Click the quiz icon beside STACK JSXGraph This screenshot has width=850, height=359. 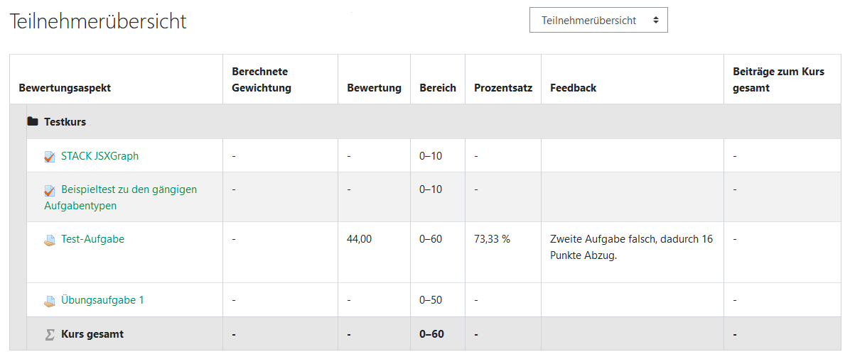tap(49, 157)
